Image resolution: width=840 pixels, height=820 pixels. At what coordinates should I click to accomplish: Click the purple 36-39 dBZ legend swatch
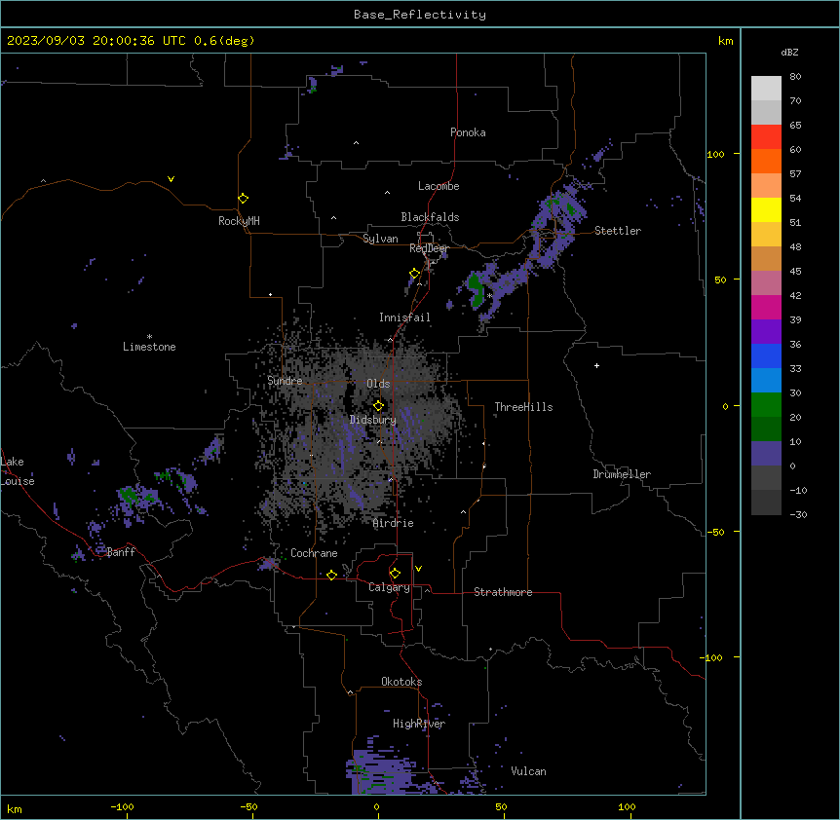(x=766, y=332)
